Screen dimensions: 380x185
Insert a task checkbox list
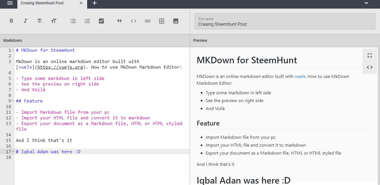coord(101,21)
